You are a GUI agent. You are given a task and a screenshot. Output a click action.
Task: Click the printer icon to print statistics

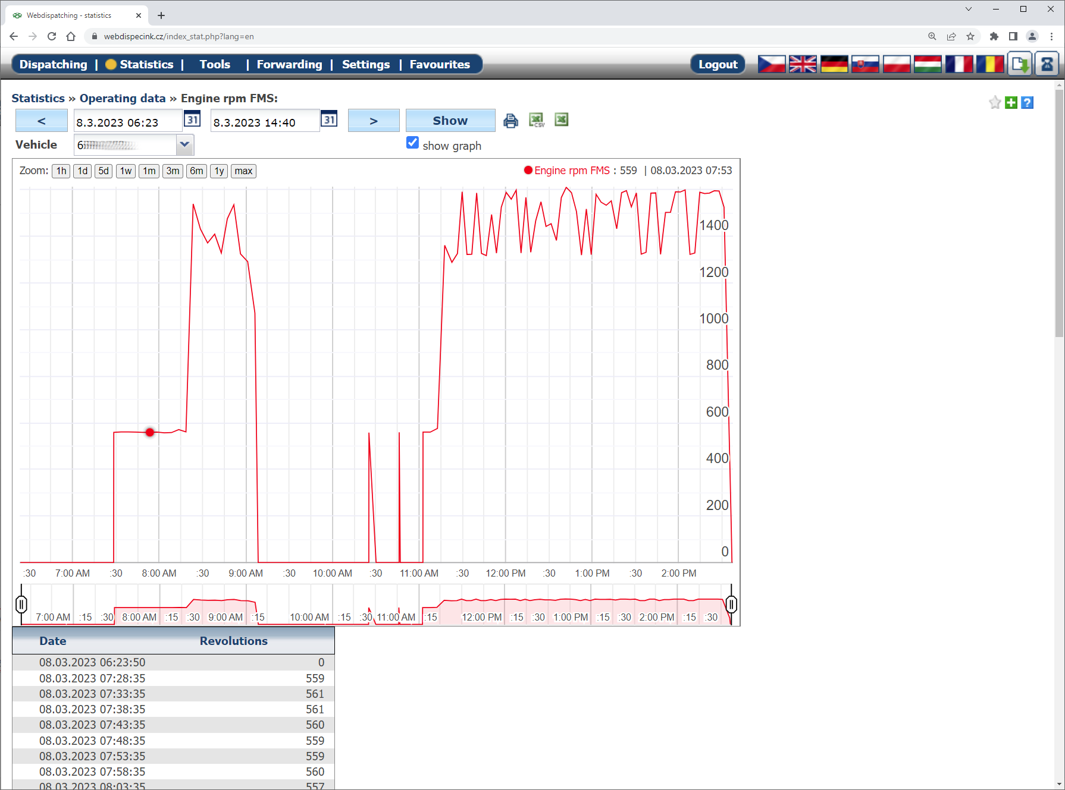pyautogui.click(x=510, y=121)
